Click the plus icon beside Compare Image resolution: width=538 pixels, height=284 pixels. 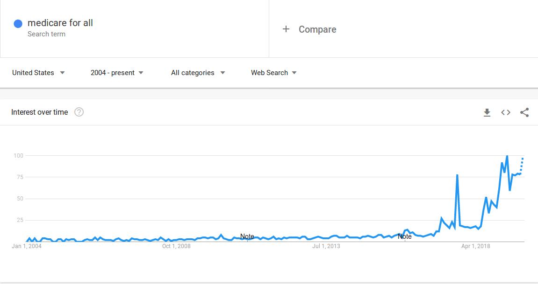pos(286,29)
